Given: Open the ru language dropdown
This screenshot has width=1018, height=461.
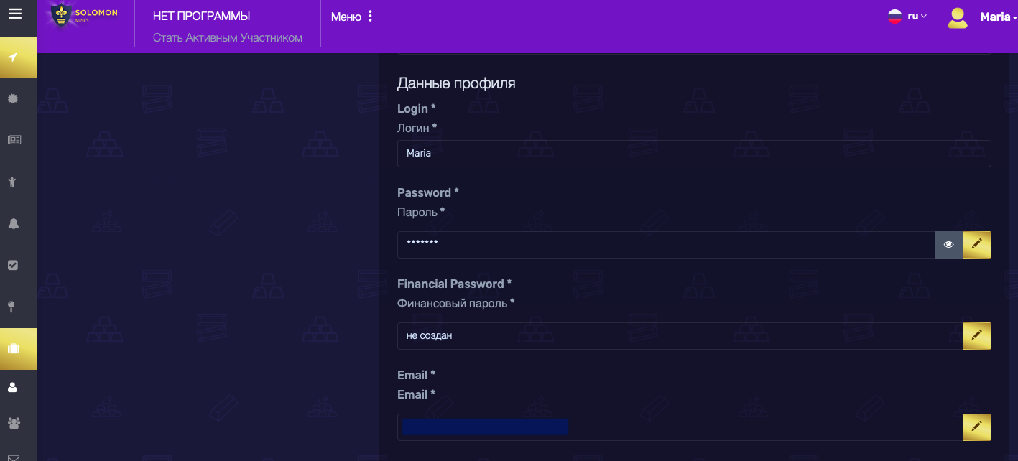Looking at the screenshot, I should (x=907, y=16).
